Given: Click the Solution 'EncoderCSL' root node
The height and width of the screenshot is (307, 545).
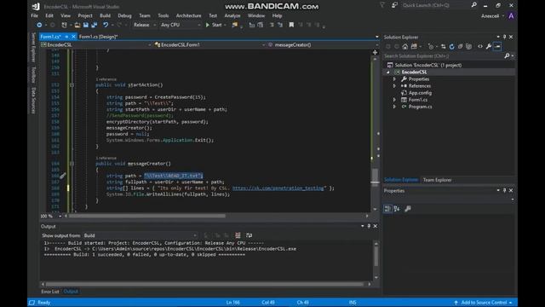Looking at the screenshot, I should tap(427, 65).
